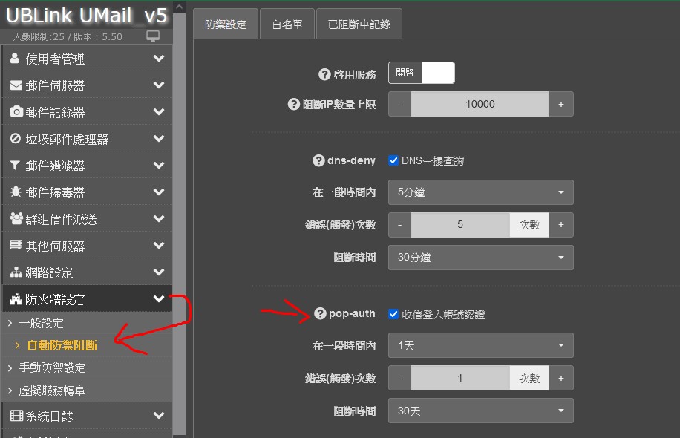This screenshot has width=680, height=438.
Task: Click the question icon next to dns-deny
Action: (318, 160)
